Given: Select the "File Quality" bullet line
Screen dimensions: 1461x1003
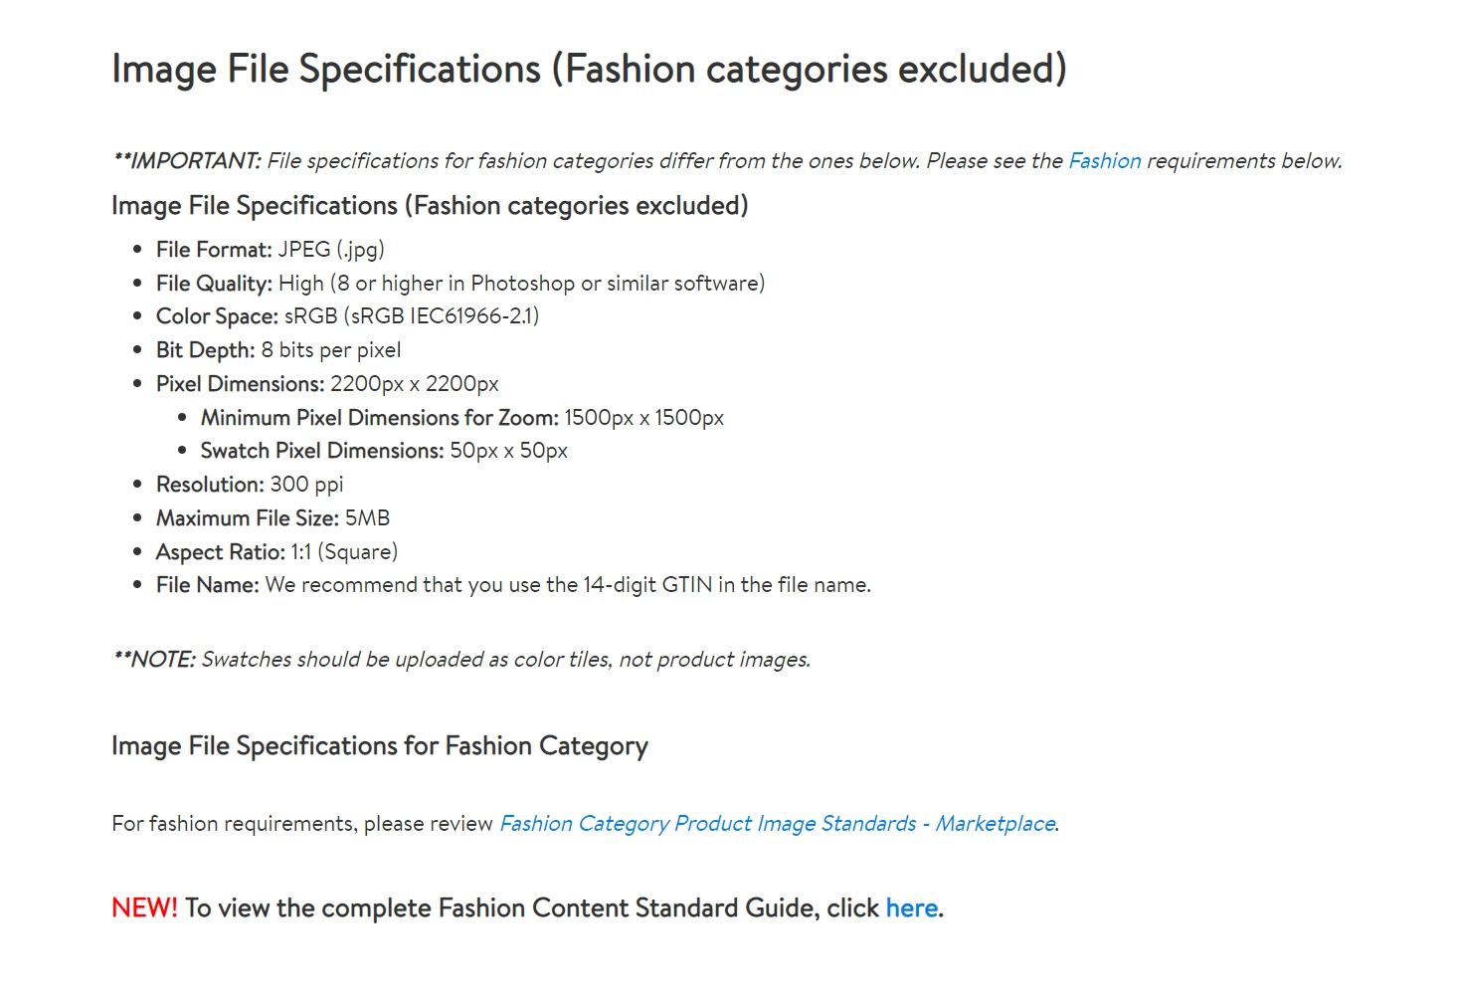Looking at the screenshot, I should click(x=459, y=284).
